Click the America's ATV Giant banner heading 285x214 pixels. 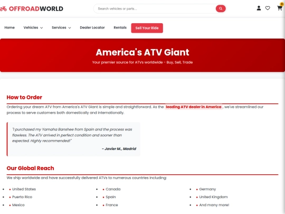tap(142, 52)
